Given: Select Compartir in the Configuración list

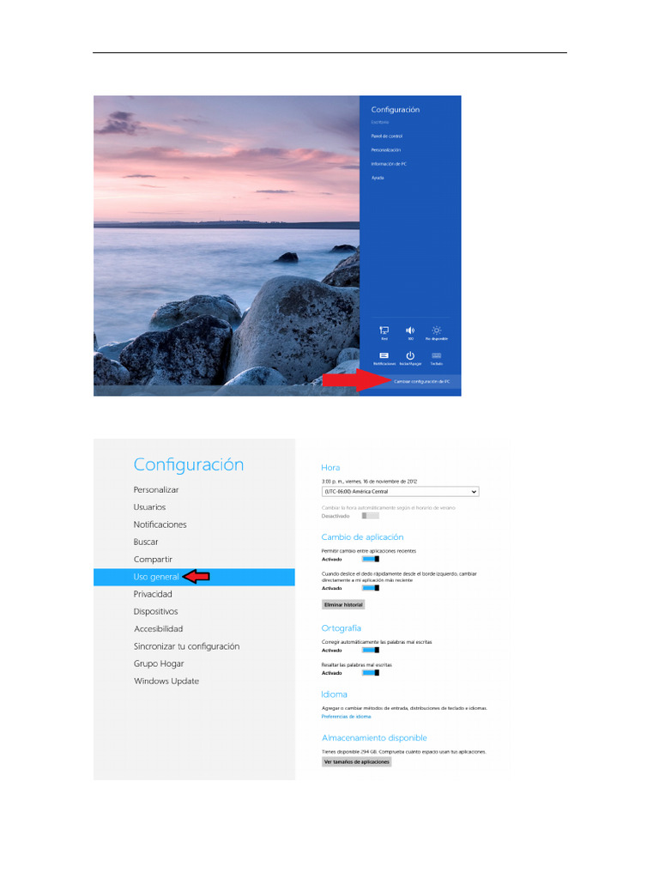Looking at the screenshot, I should coord(153,560).
